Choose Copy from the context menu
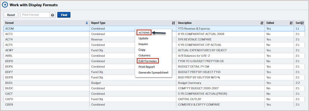 [x=142, y=50]
